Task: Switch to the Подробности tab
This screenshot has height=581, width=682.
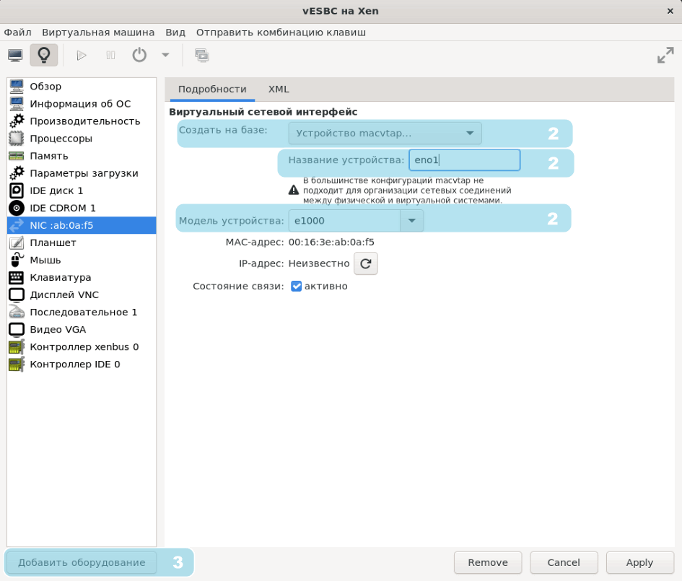Action: (x=212, y=89)
